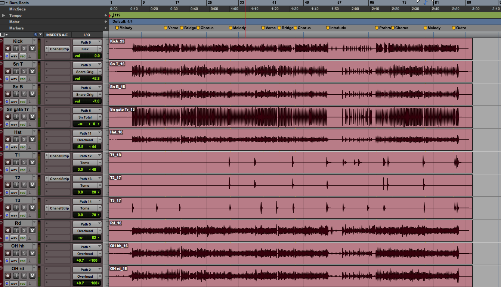Open Kick volume display showing 0.0
This screenshot has height=287, width=501.
(87, 56)
